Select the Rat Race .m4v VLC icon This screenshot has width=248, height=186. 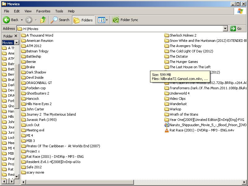[x=167, y=130]
